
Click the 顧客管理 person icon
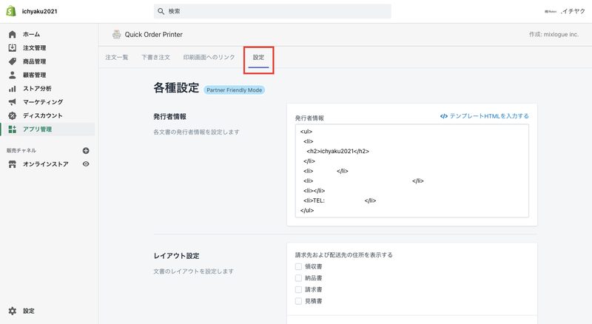[13, 75]
